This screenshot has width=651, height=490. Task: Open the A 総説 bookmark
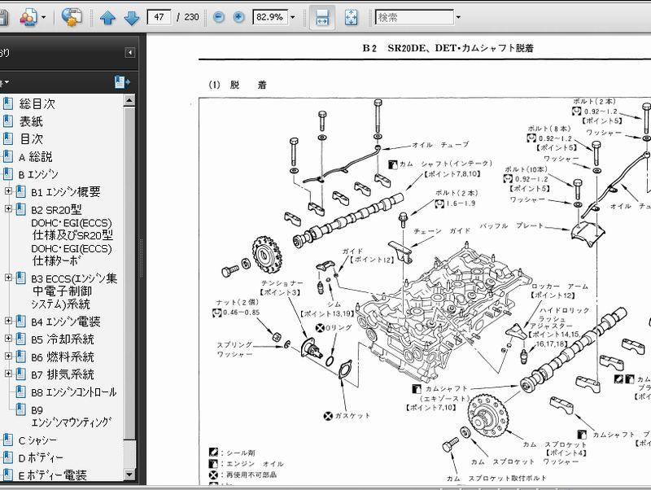coord(36,156)
